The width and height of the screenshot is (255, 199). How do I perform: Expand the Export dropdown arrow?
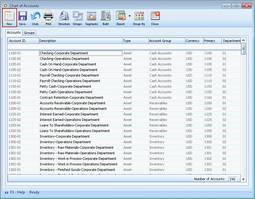pyautogui.click(x=130, y=16)
